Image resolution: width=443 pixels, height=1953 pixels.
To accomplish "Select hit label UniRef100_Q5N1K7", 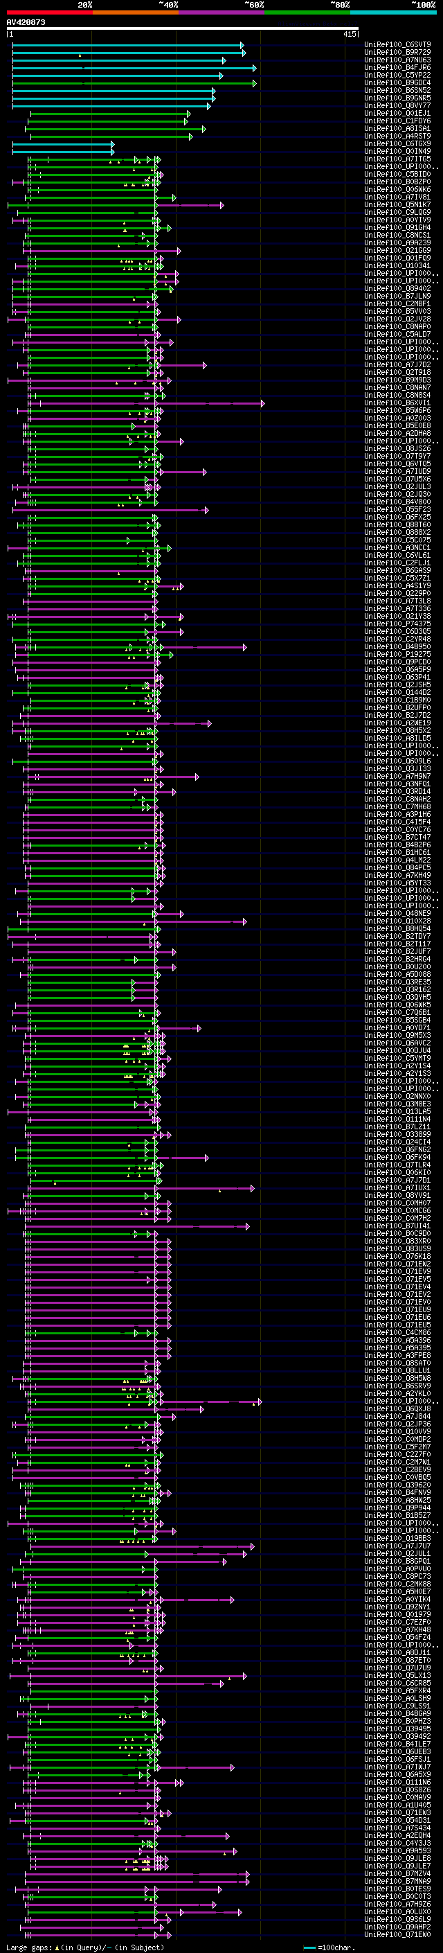I will (397, 204).
